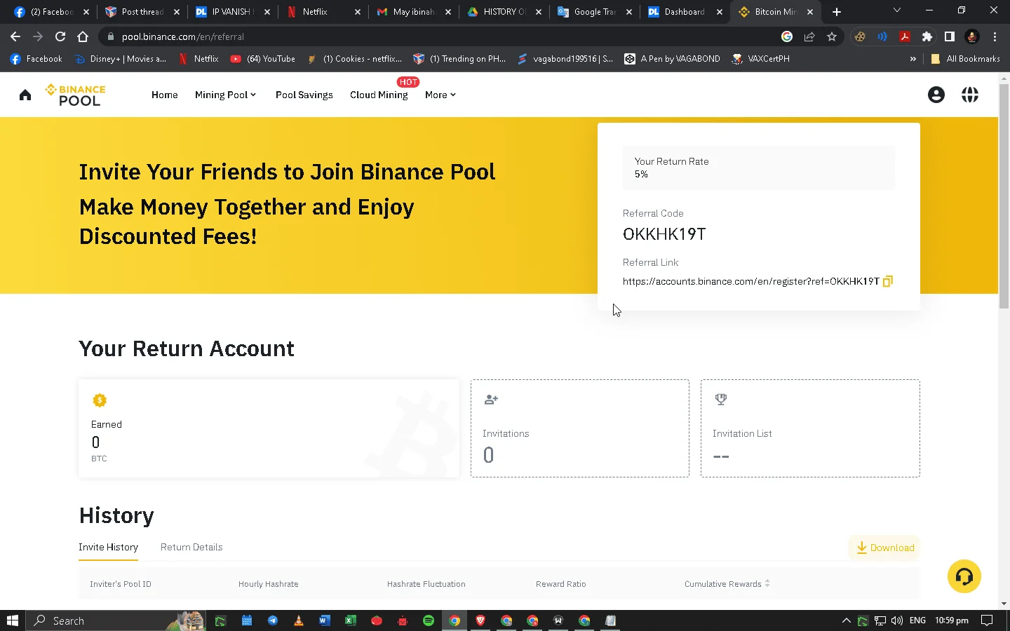Open the user account profile icon

[x=936, y=95]
